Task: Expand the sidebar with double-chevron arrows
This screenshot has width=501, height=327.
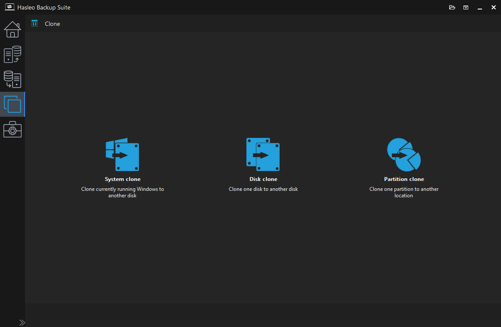Action: point(22,323)
